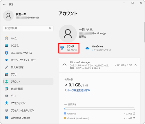Screen dimensions: 145x124
Task: Click the OneDrive blue legend marker
Action: 65,114
